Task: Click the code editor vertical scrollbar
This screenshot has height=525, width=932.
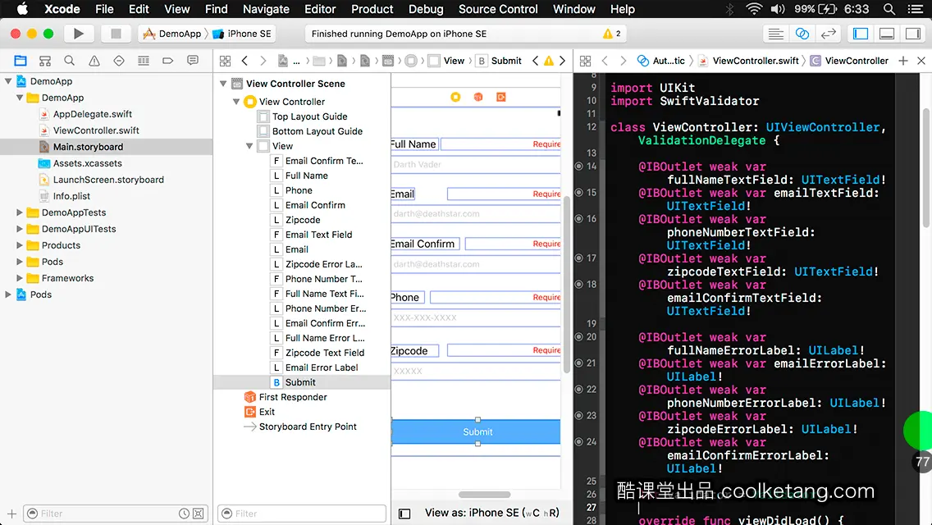Action: point(926,167)
